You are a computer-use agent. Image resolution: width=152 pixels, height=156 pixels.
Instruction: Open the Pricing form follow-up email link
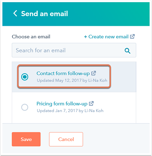coord(62,104)
